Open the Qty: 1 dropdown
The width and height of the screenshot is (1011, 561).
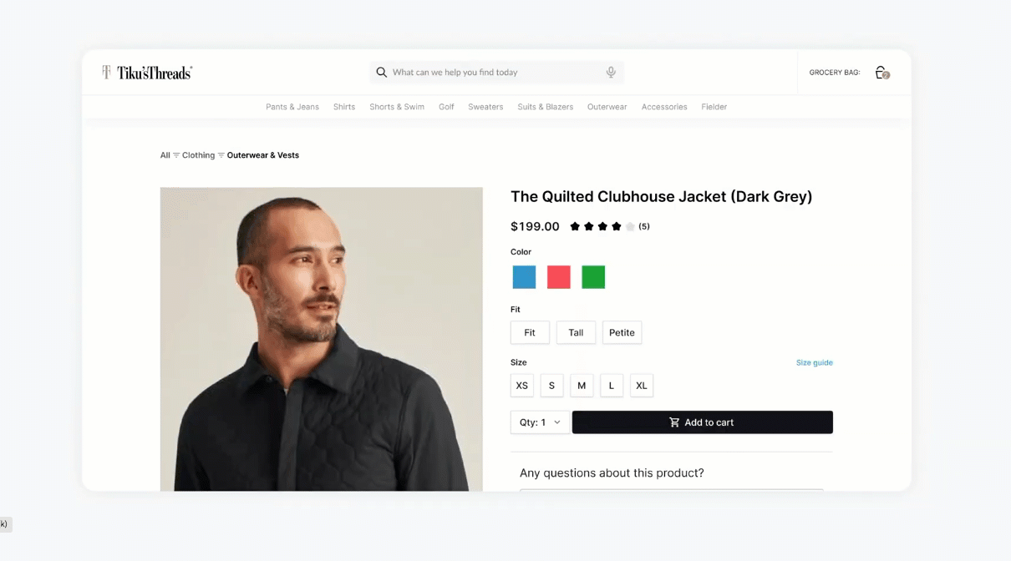540,422
